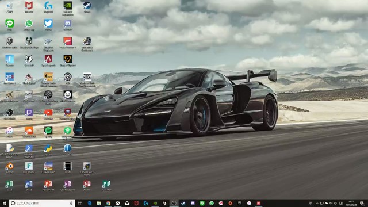Open the Steam desktop shortcut

click(x=87, y=7)
